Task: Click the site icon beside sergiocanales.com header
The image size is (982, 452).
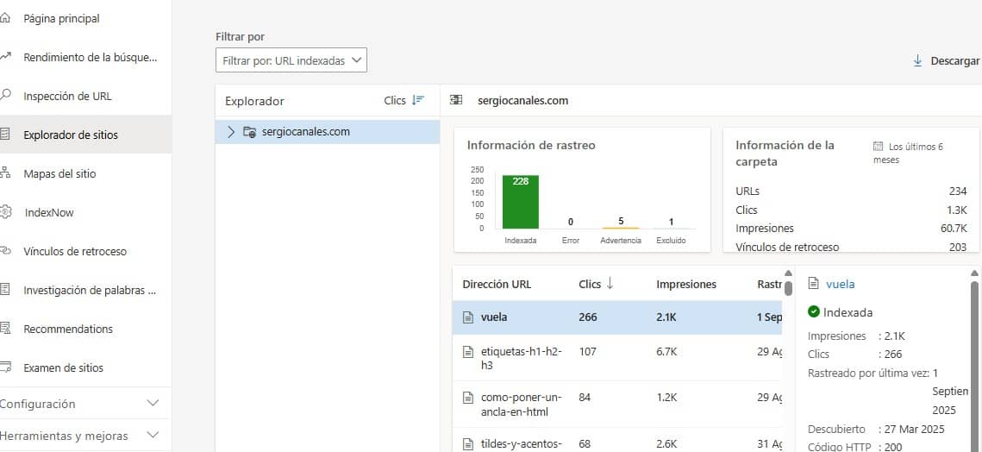Action: click(x=457, y=100)
